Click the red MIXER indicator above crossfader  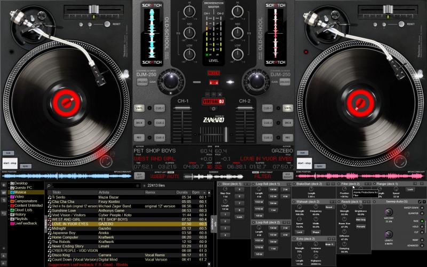point(213,73)
